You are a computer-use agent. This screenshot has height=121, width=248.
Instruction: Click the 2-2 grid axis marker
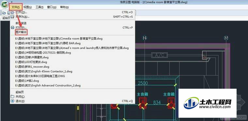pyautogui.click(x=226, y=38)
